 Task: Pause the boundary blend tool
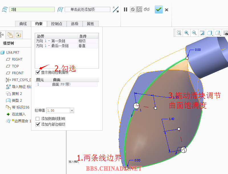[x=125, y=9]
